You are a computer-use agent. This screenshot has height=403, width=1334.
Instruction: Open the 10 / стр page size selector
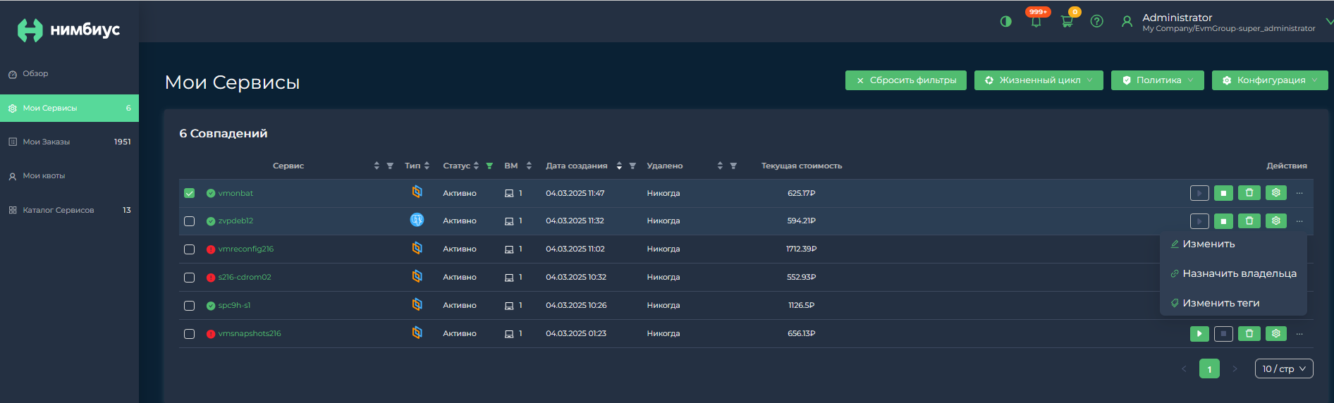pos(1284,368)
